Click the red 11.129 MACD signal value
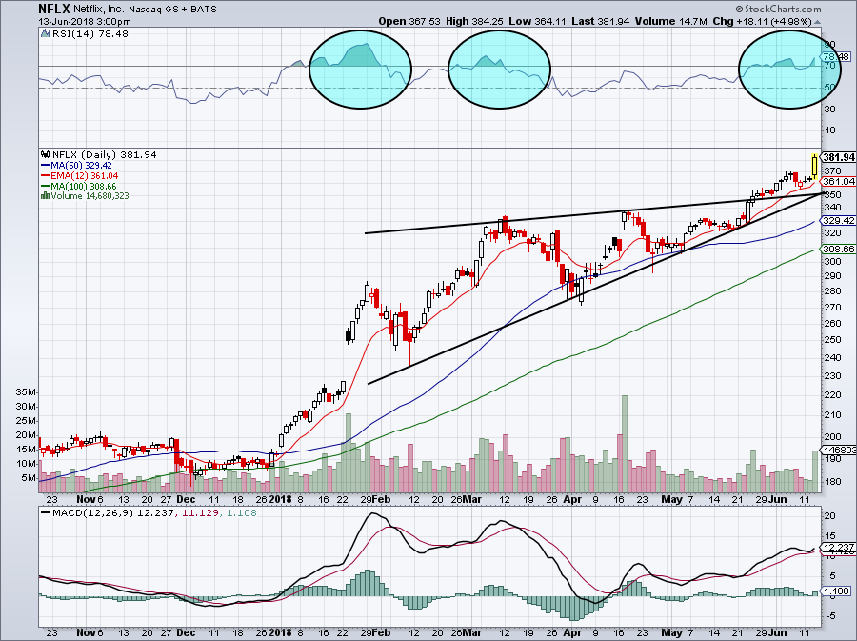857x641 pixels. click(199, 513)
